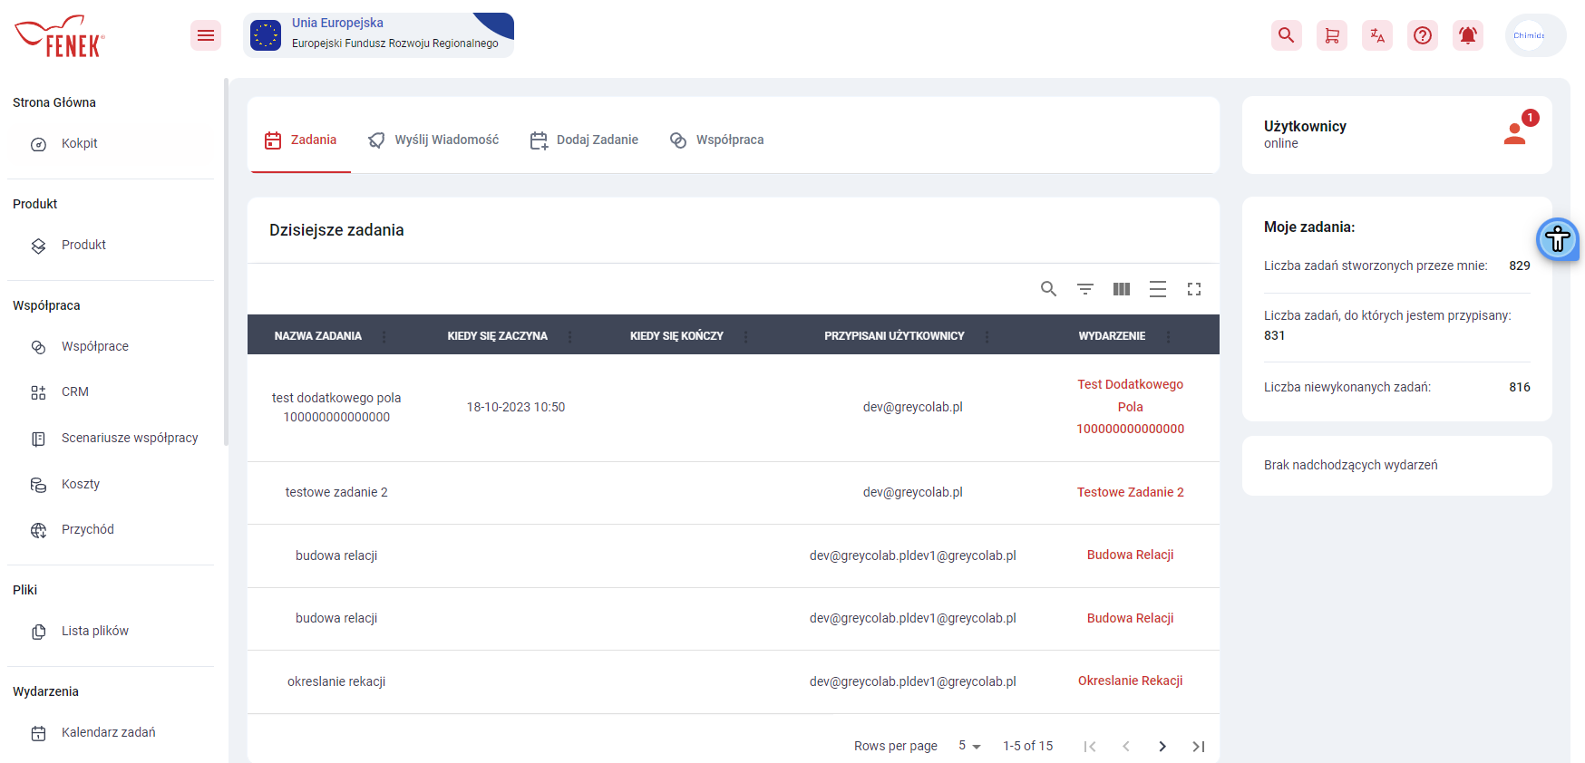Sort by Nazwa zadania column header

tap(317, 336)
